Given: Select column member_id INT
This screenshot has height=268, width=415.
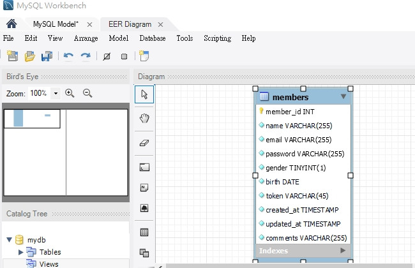Looking at the screenshot, I should (290, 112).
